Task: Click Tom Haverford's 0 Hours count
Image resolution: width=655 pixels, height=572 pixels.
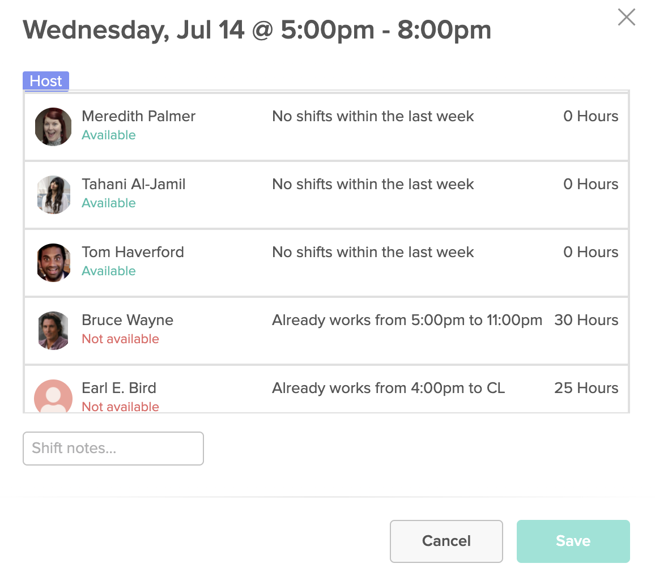Action: [591, 252]
